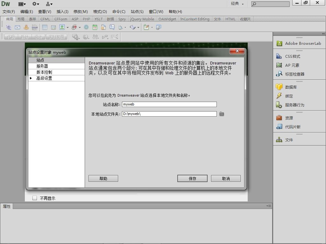Click the W3C validation icon

(x=105, y=37)
